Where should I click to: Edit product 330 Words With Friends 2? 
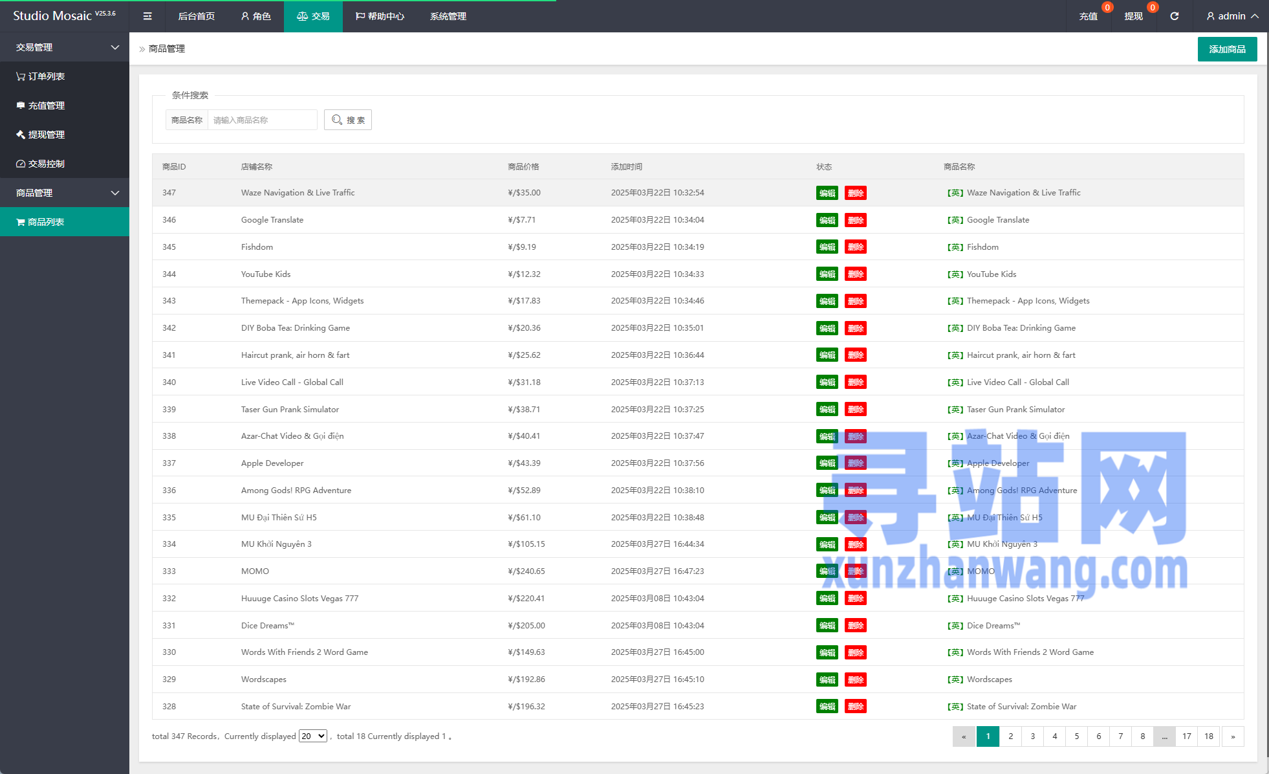[x=827, y=652]
